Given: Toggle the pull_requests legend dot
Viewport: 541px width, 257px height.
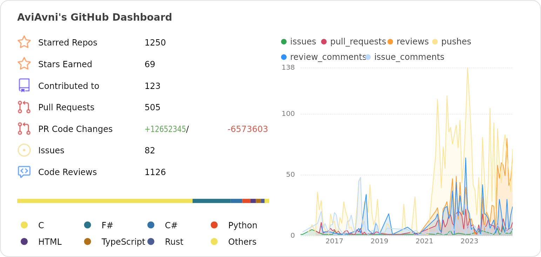Looking at the screenshot, I should coord(324,42).
